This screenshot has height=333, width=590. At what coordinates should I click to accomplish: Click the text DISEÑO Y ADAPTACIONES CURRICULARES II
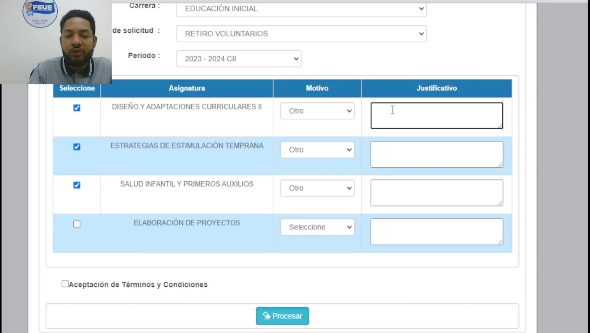coord(187,107)
